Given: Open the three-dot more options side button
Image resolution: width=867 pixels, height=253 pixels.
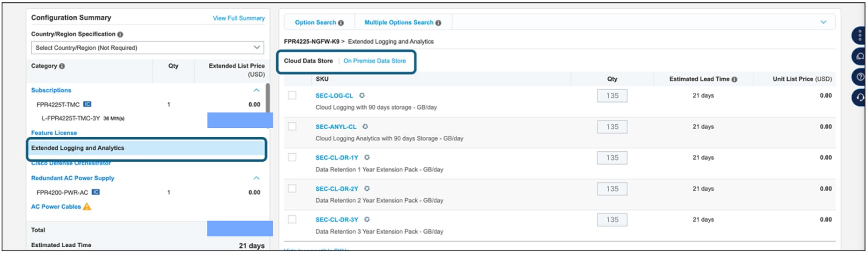Looking at the screenshot, I should tap(859, 36).
